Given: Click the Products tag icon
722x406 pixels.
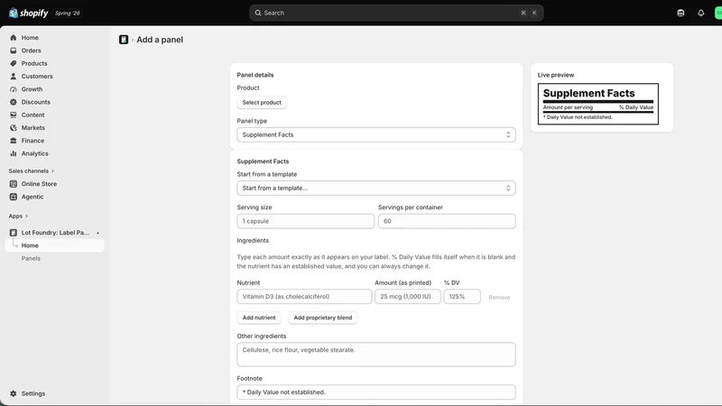Looking at the screenshot, I should pos(14,63).
